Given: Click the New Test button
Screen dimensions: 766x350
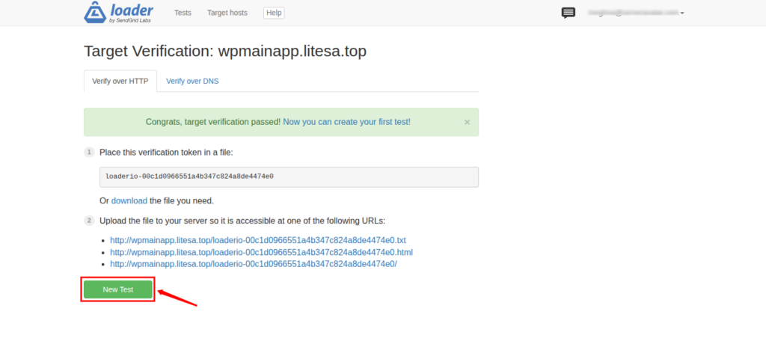Looking at the screenshot, I should 117,289.
